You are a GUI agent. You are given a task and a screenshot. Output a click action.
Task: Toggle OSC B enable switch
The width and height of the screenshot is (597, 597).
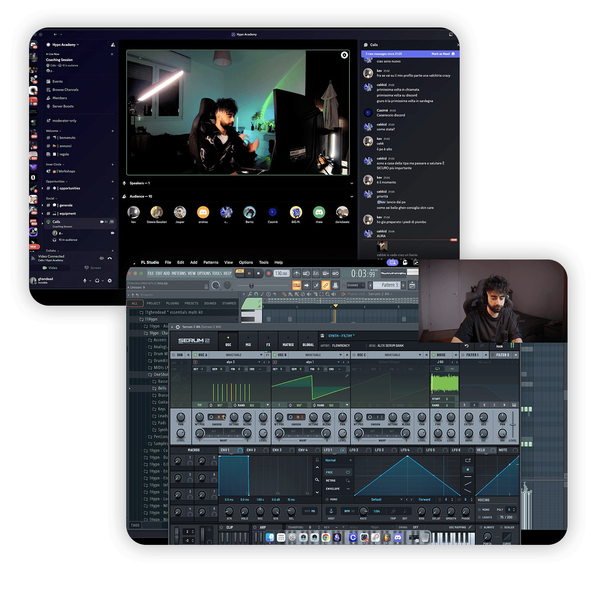275,355
